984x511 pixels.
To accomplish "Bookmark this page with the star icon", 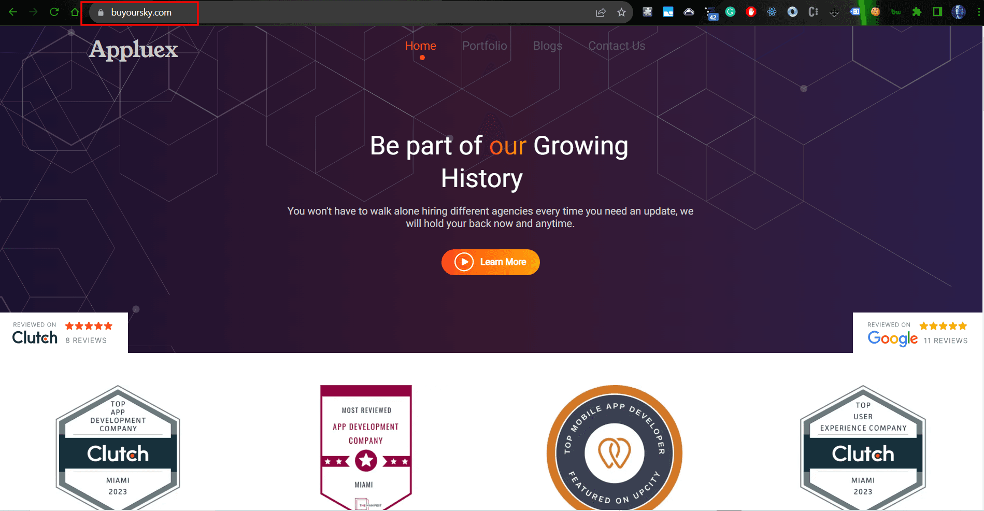I will (621, 12).
